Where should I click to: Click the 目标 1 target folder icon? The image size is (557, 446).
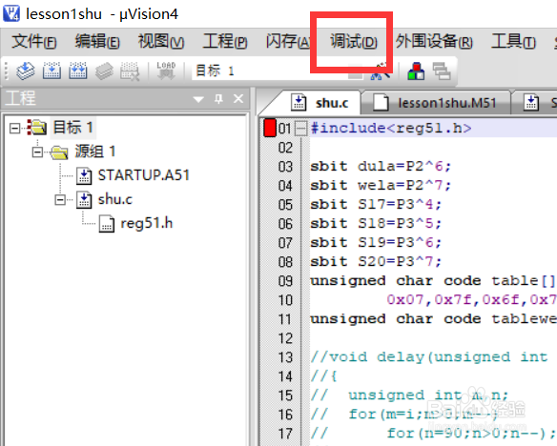pyautogui.click(x=37, y=128)
